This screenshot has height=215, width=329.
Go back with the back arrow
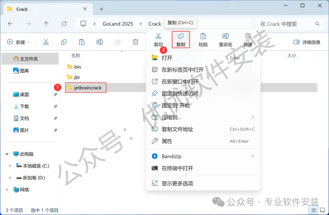click(x=10, y=24)
